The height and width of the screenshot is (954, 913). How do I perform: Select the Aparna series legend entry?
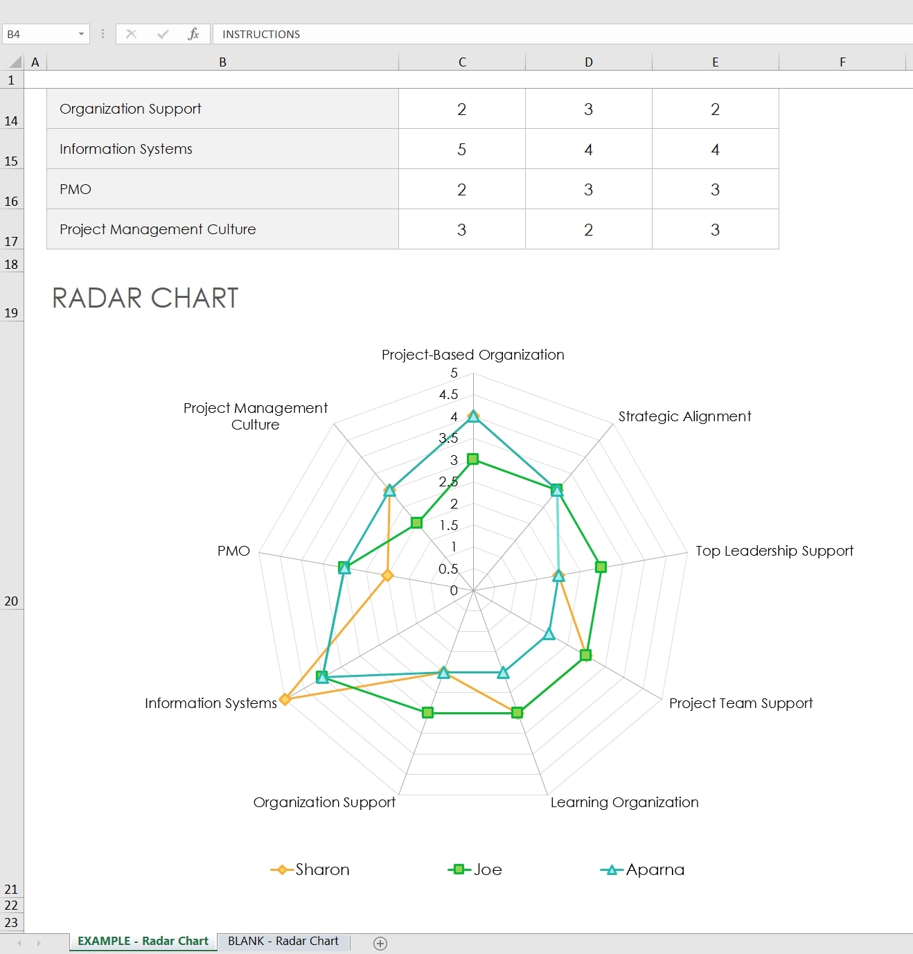point(655,869)
